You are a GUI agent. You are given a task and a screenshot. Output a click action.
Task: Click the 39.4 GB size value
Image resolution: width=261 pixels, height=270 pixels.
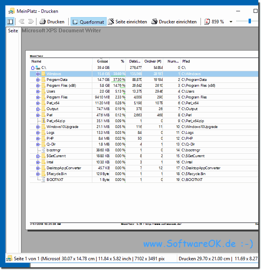(x=103, y=68)
